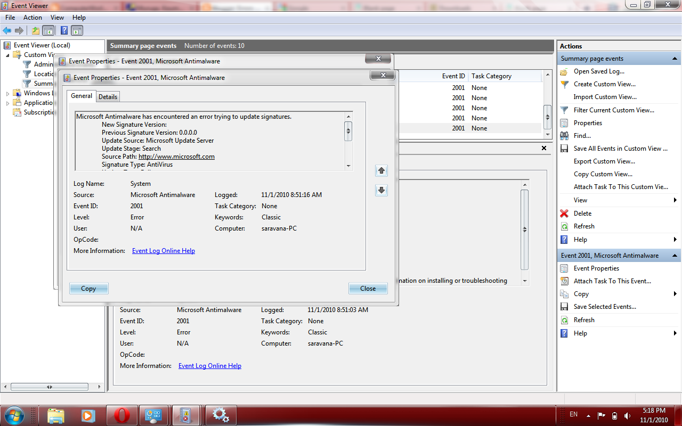Screen dimensions: 682x426
Task: Open Windows Explorer from the taskbar
Action: [x=56, y=415]
